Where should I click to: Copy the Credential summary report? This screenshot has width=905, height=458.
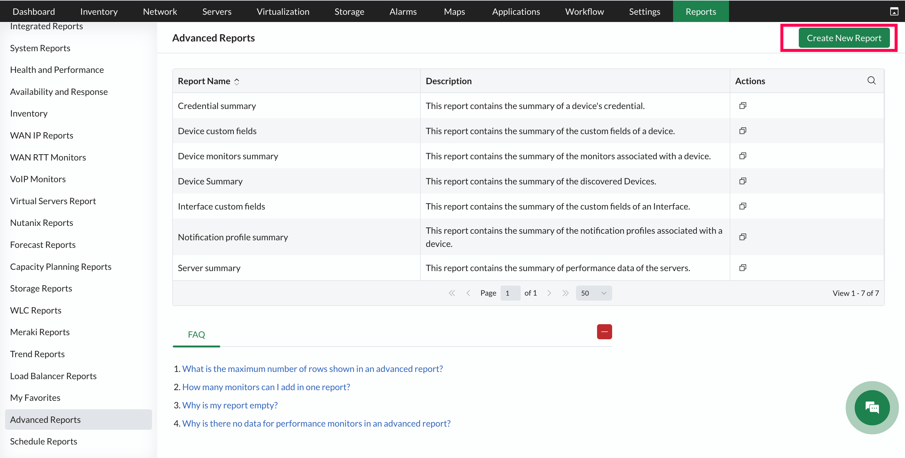pos(743,106)
